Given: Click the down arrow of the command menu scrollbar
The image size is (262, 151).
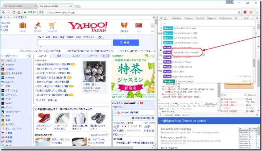Looking at the screenshot, I should (x=254, y=81).
